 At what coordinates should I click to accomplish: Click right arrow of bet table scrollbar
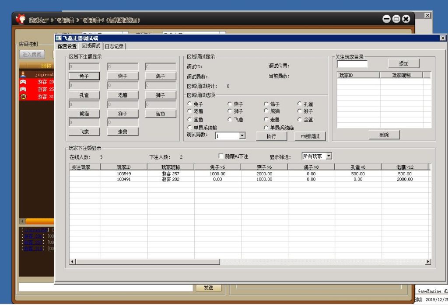(x=428, y=262)
